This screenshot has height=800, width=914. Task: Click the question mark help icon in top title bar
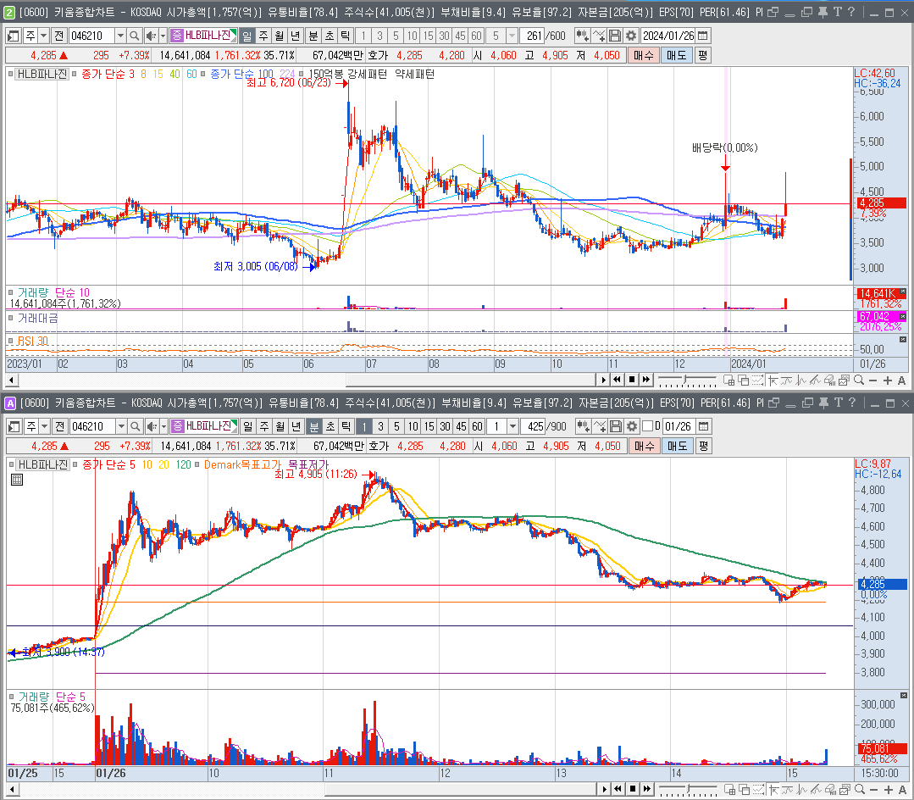[x=851, y=12]
